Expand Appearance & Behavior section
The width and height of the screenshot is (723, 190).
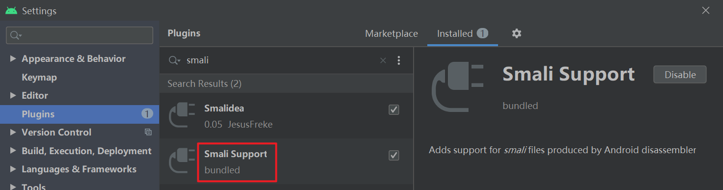coord(13,59)
